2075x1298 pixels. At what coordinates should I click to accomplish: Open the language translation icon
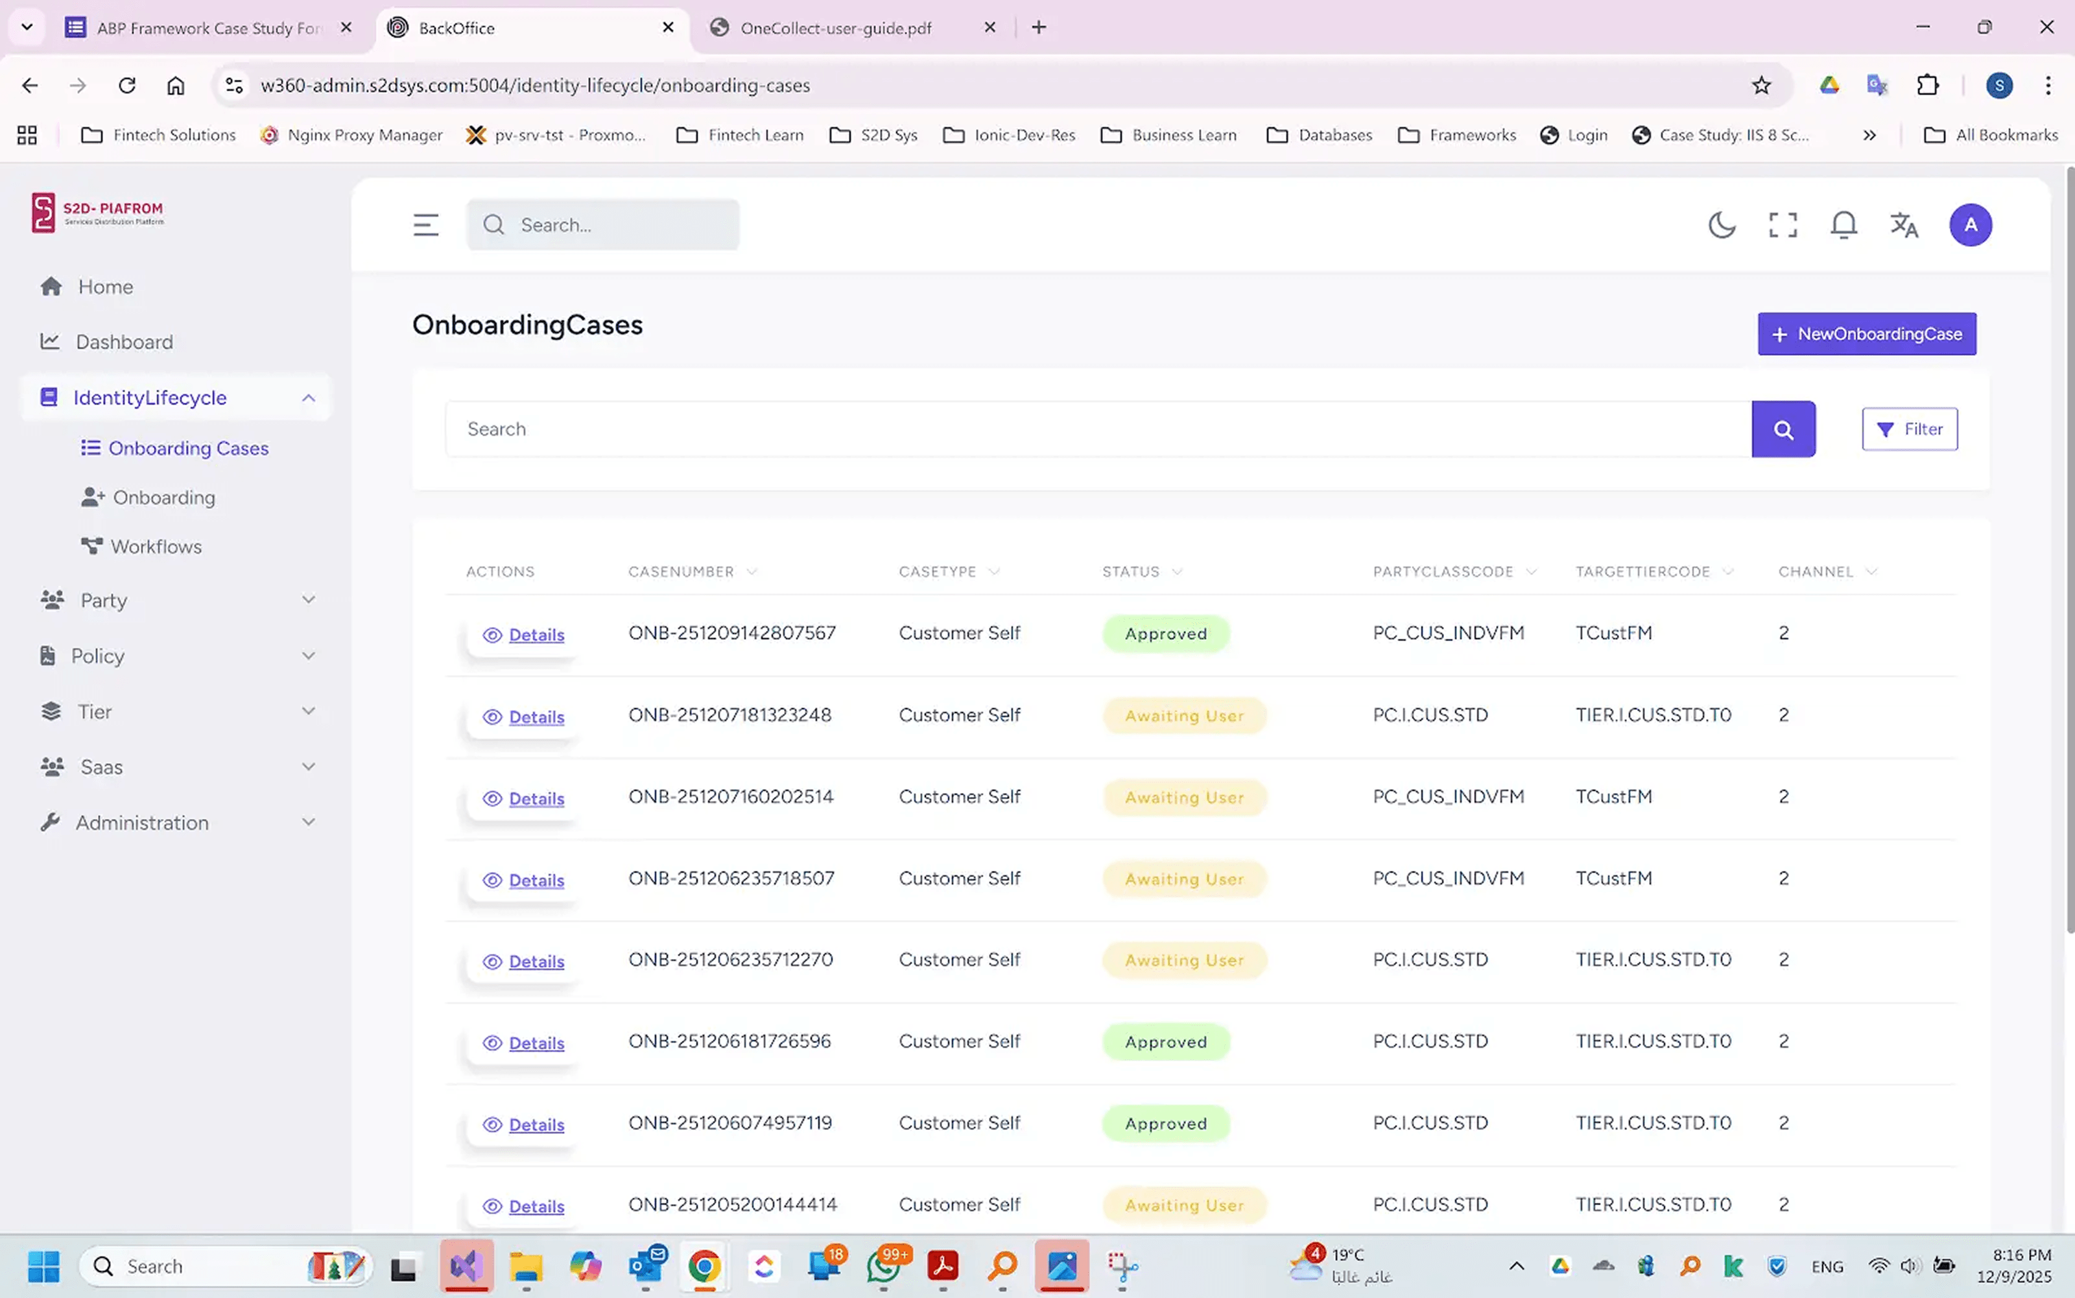[1903, 225]
